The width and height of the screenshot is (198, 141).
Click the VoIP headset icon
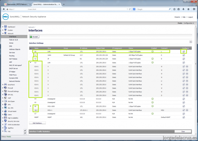coord(5,98)
